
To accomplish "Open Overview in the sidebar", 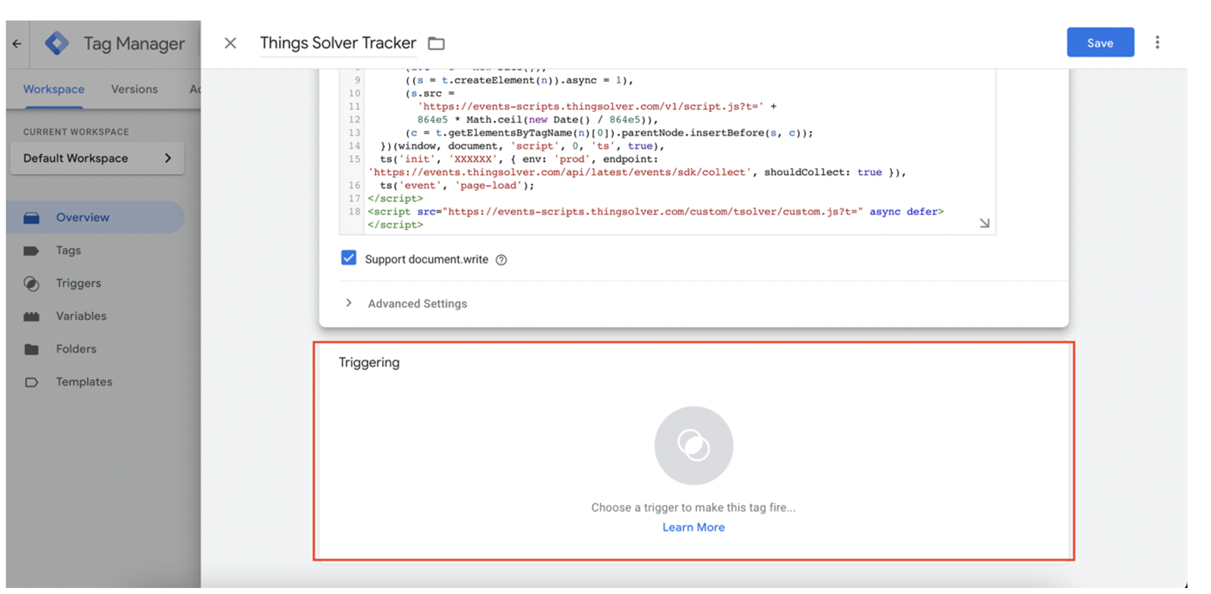I will (95, 218).
